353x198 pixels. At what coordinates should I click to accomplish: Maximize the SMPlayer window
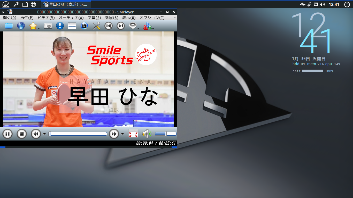click(167, 12)
